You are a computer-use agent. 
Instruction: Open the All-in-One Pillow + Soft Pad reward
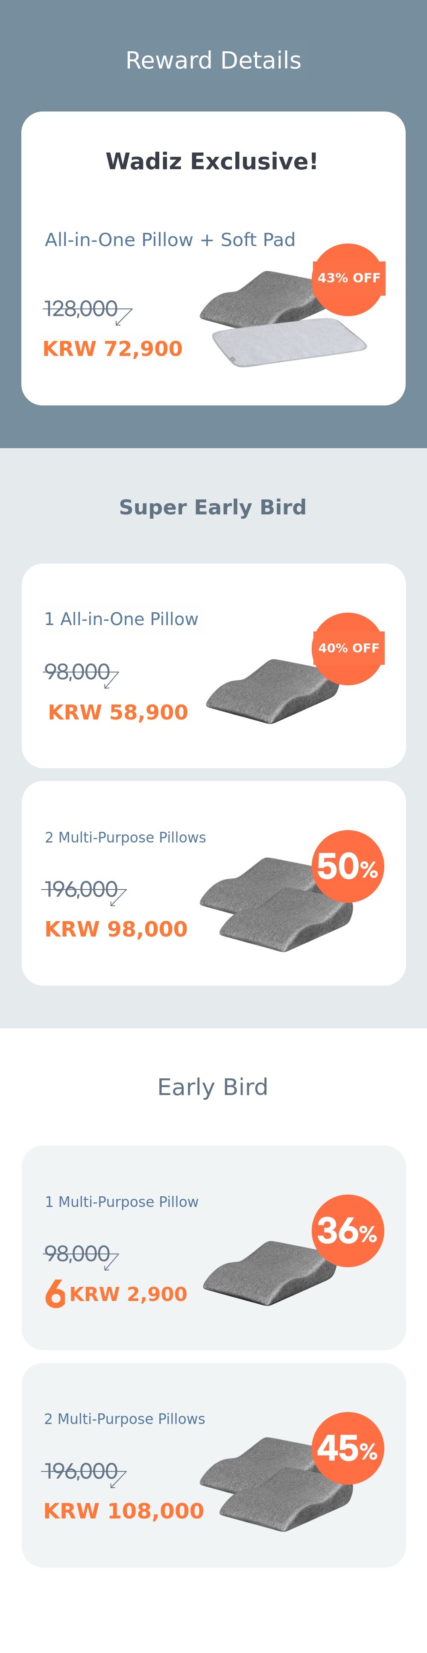pos(170,239)
